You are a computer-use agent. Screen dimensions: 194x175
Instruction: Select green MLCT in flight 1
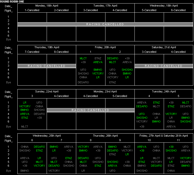click(83, 58)
